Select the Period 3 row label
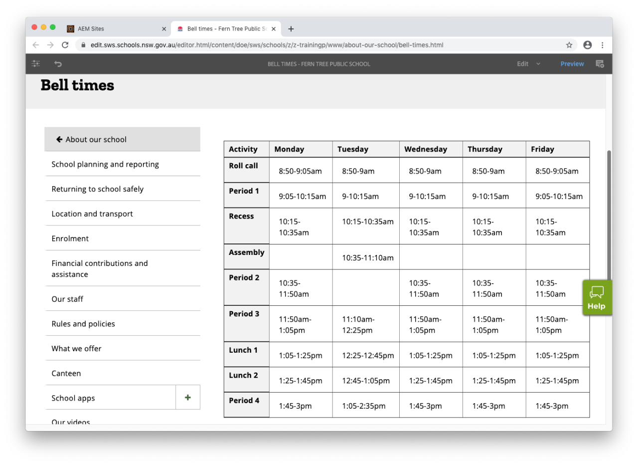The height and width of the screenshot is (465, 638). click(246, 324)
